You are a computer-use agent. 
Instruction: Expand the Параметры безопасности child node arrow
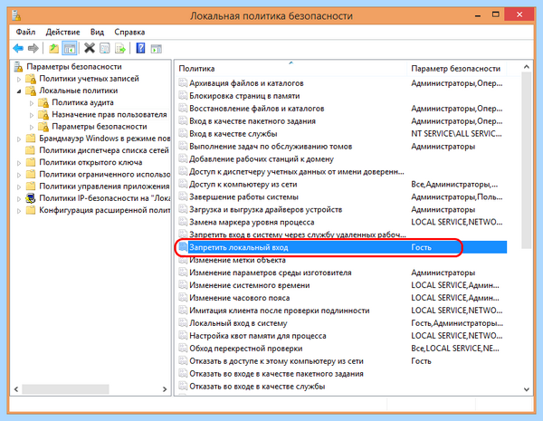[x=32, y=127]
